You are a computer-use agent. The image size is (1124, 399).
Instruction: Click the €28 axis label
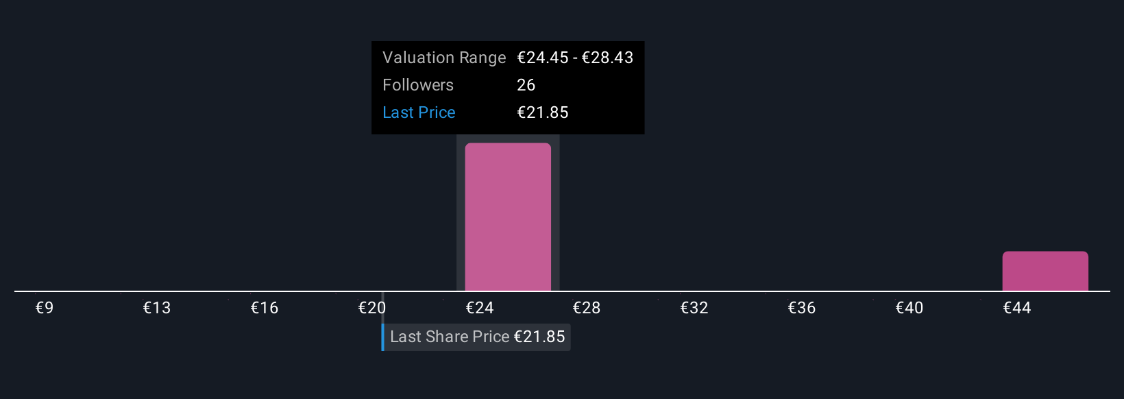coord(587,308)
